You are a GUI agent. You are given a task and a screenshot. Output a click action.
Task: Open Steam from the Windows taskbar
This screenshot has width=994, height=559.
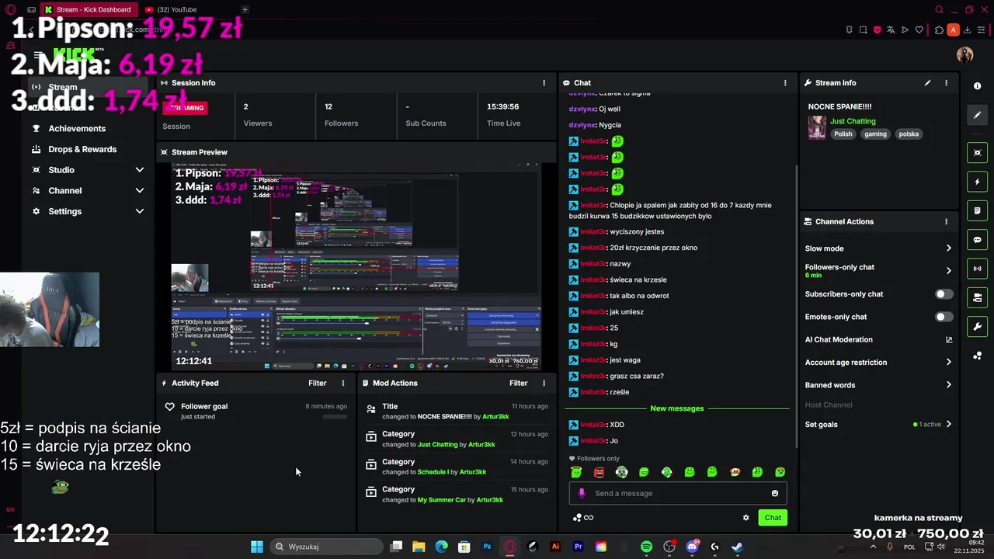[x=737, y=547]
